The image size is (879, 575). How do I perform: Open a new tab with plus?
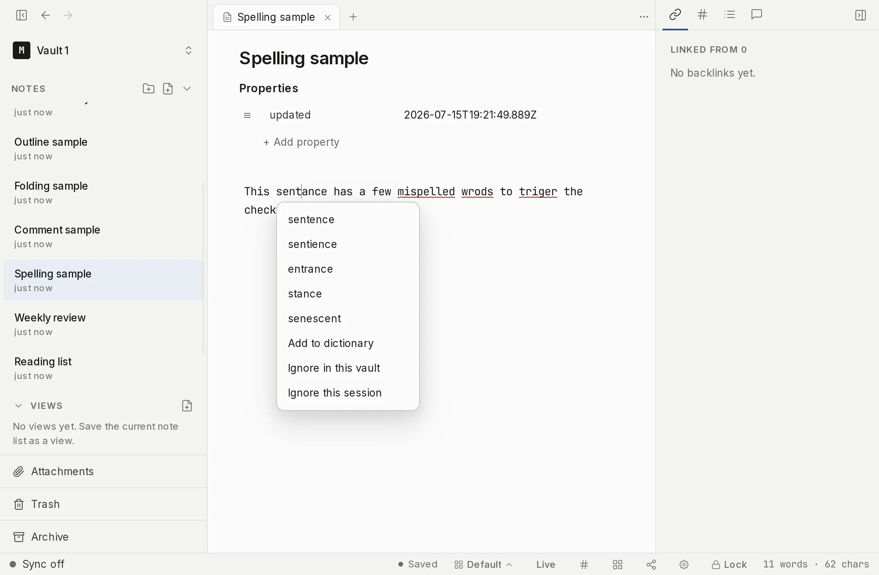click(353, 17)
